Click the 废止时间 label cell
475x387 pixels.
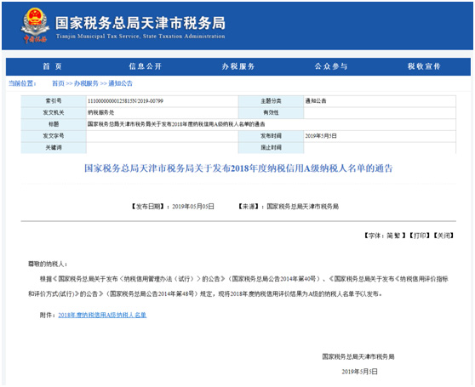271,148
